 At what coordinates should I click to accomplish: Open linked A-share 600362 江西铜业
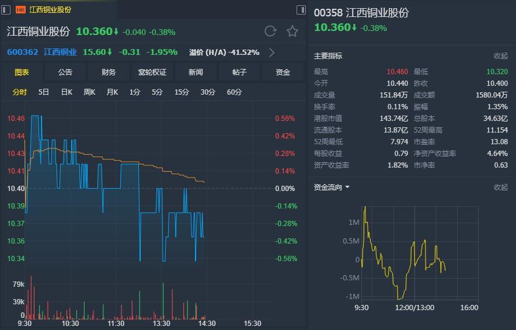pos(42,53)
